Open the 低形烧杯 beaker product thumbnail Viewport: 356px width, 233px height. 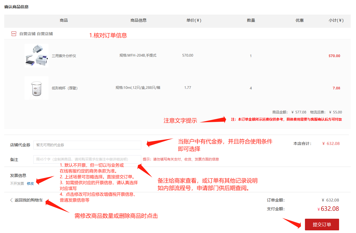(36, 88)
